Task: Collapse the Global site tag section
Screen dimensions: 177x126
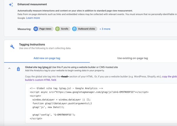Action: [x=9, y=69]
